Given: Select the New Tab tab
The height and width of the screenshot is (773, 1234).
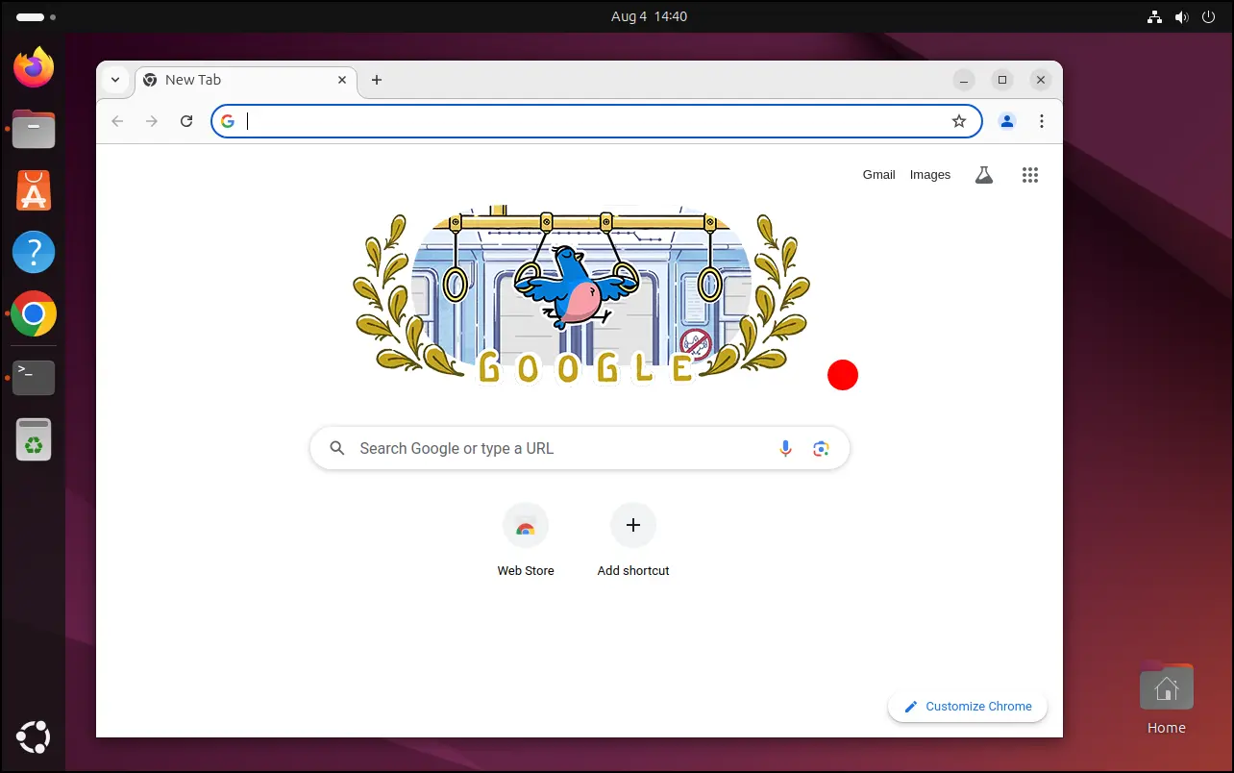Looking at the screenshot, I should coord(246,80).
